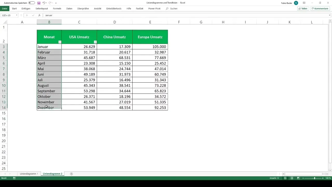Click previous sheet navigation arrow

pos(5,174)
